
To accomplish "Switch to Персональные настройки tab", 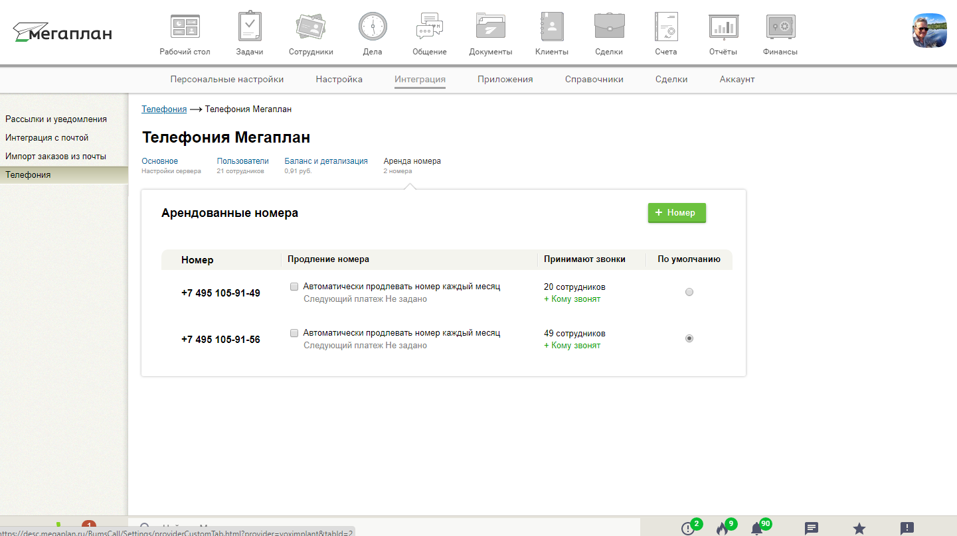I will point(226,79).
